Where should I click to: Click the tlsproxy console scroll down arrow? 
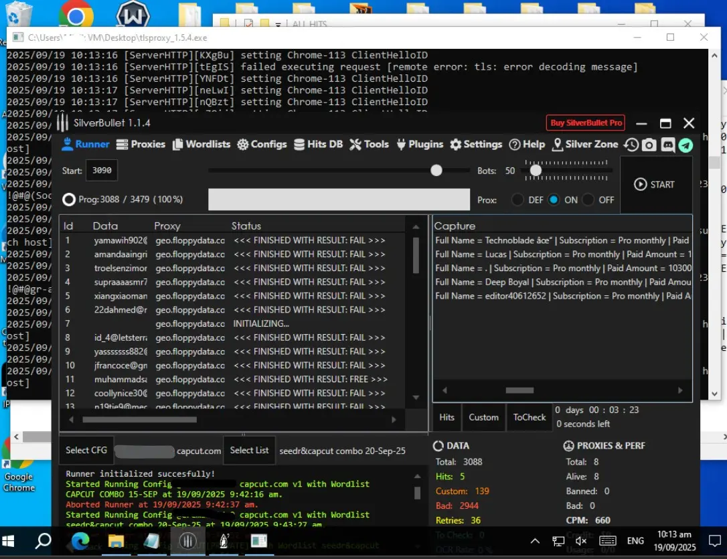tap(714, 394)
